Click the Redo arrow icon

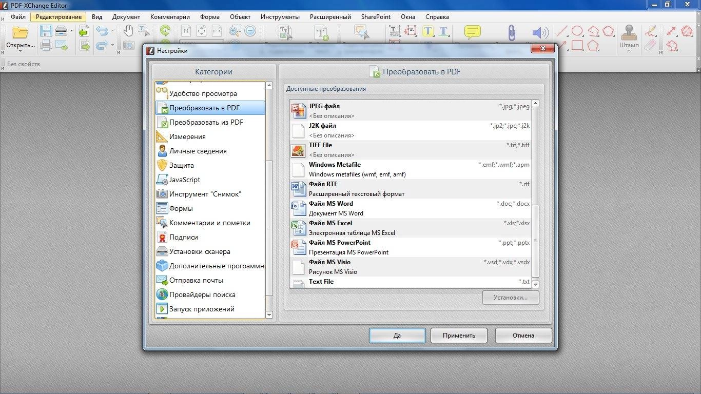(102, 45)
